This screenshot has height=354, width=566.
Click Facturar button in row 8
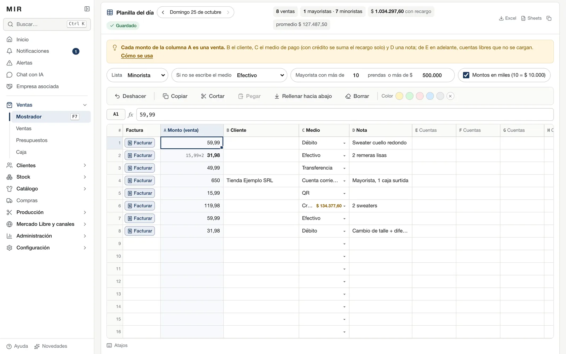(140, 231)
